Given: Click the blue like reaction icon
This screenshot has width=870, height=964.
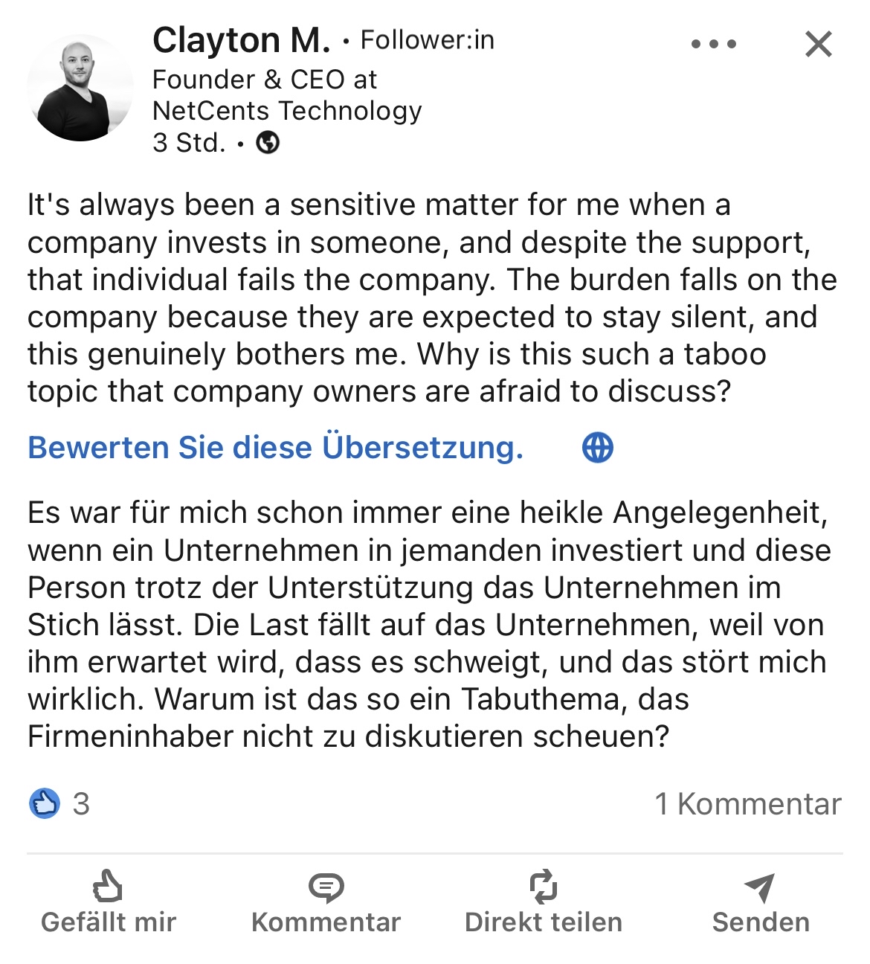Looking at the screenshot, I should click(45, 803).
